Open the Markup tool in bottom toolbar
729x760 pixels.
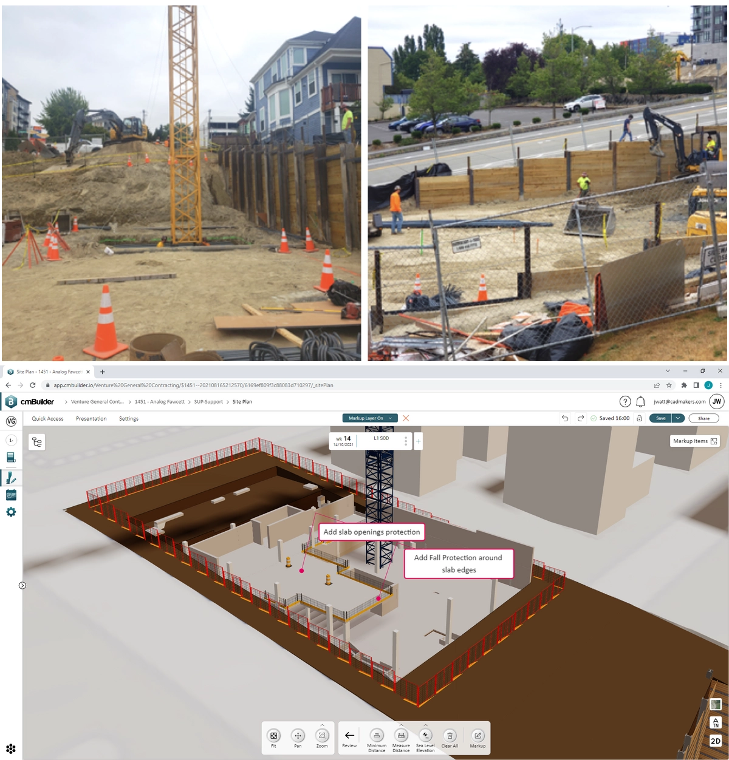pos(477,736)
